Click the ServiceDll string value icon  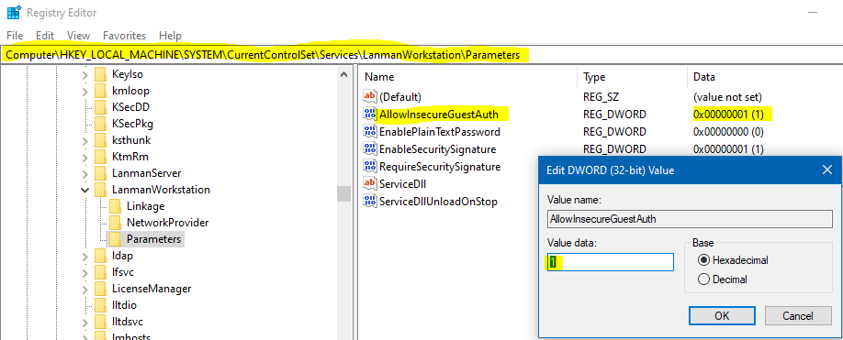pos(370,183)
